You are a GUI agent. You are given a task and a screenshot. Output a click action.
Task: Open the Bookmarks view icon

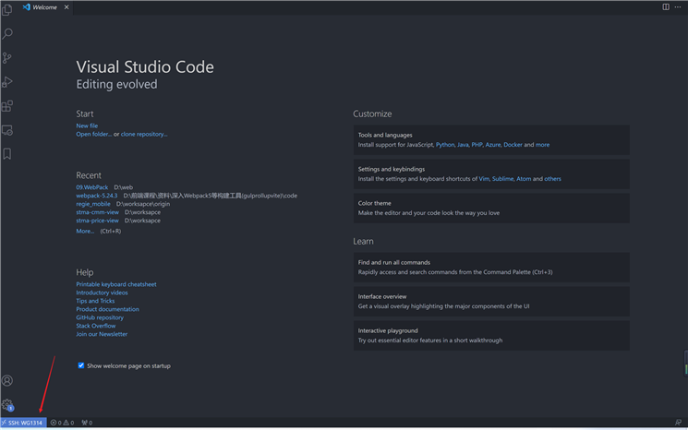click(x=7, y=154)
